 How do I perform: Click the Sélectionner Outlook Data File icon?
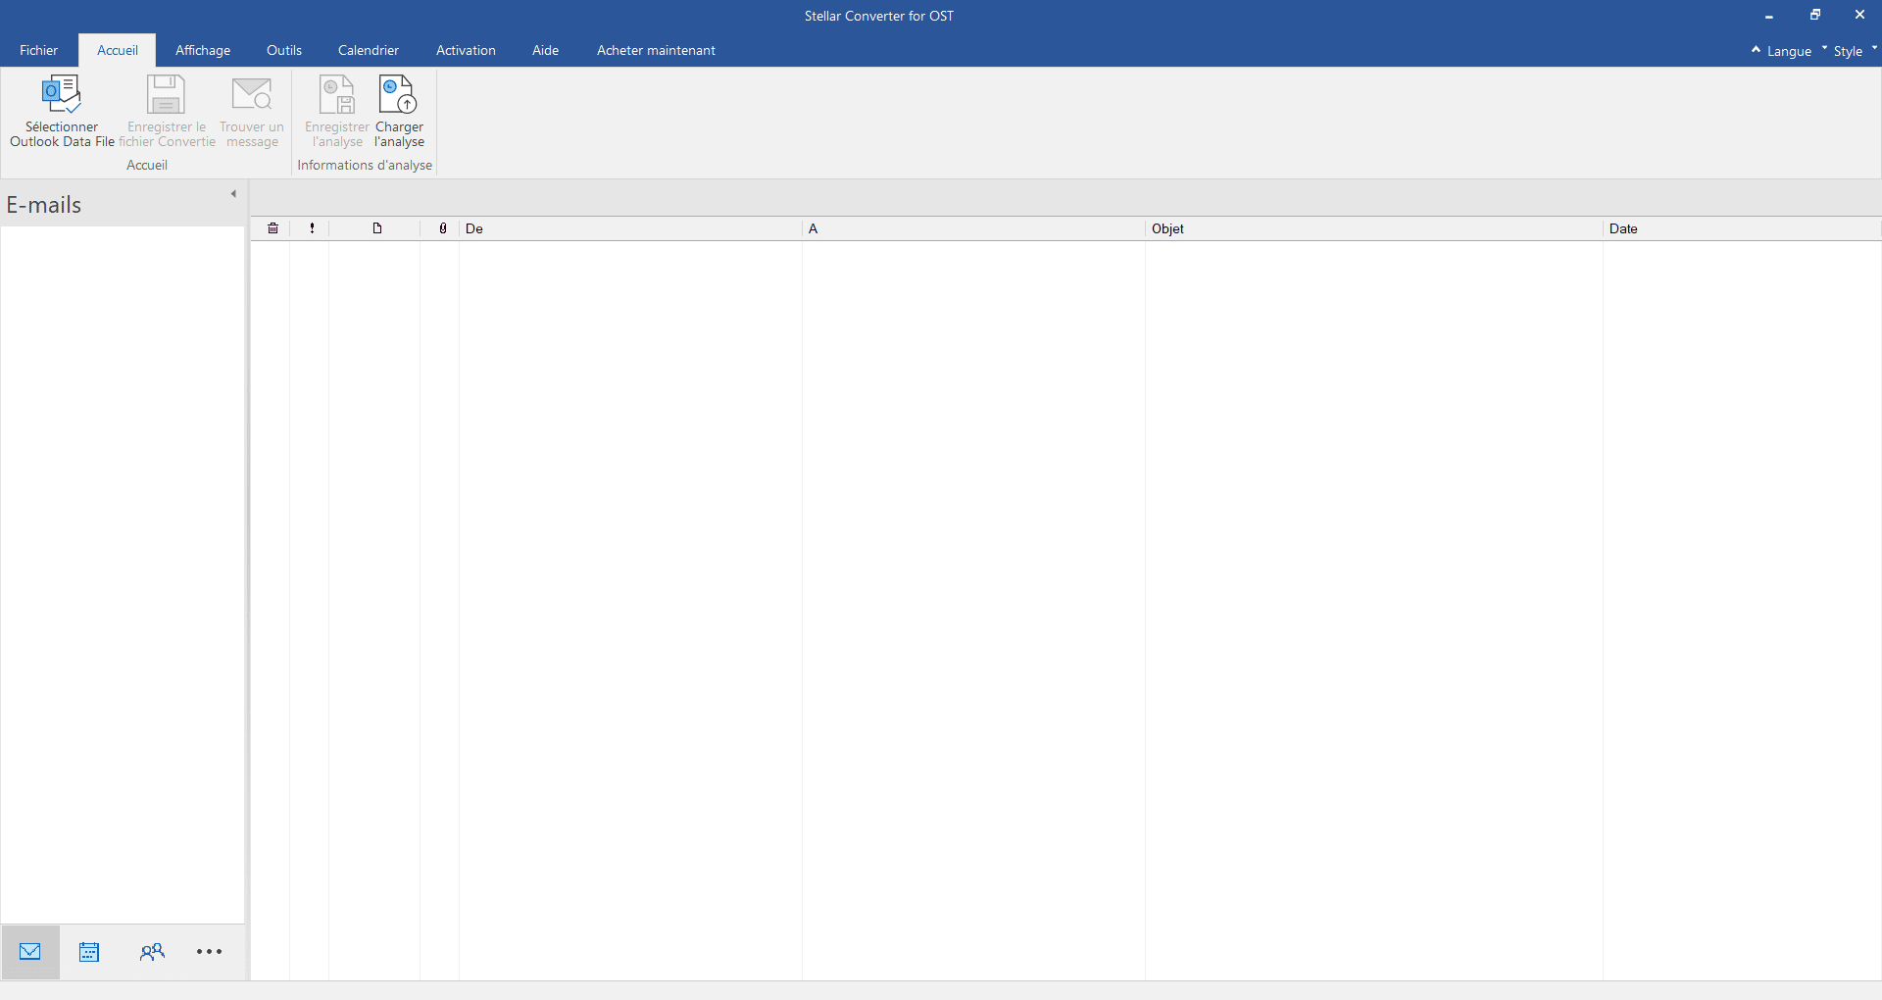pyautogui.click(x=61, y=95)
